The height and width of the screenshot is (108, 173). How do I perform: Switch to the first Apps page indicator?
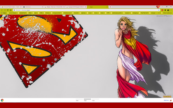[x=79, y=100]
